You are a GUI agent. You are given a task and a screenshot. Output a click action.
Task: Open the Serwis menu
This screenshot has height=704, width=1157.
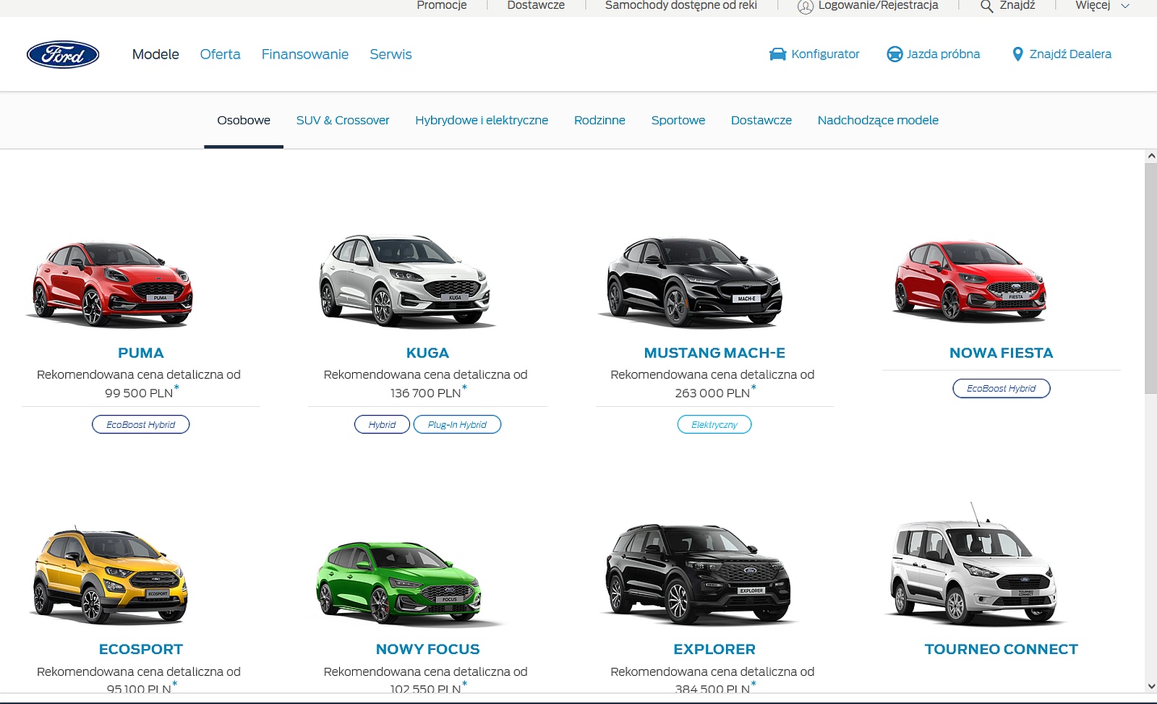[390, 54]
